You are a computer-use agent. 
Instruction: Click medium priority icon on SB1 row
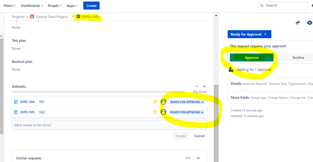pyautogui.click(x=155, y=102)
